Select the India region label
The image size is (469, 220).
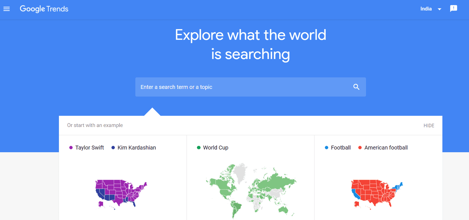tap(426, 9)
